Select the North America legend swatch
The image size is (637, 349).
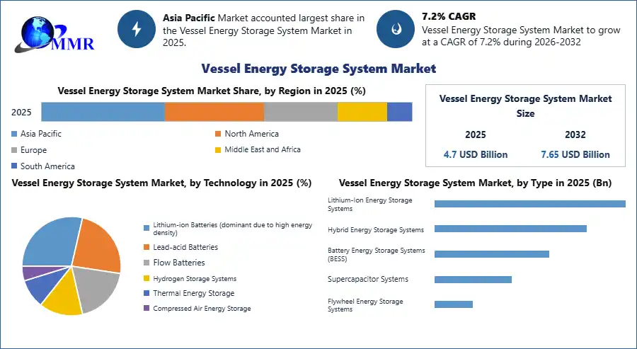pyautogui.click(x=218, y=134)
